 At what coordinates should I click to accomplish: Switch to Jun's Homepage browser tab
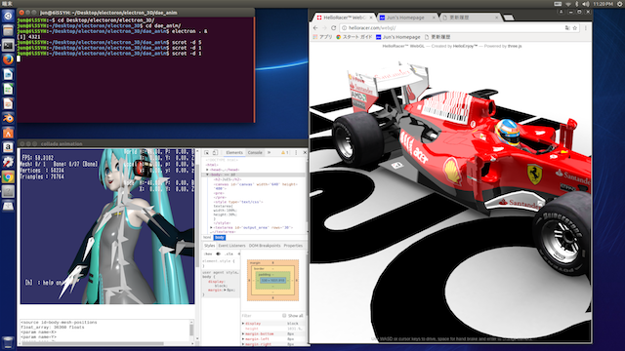[406, 18]
